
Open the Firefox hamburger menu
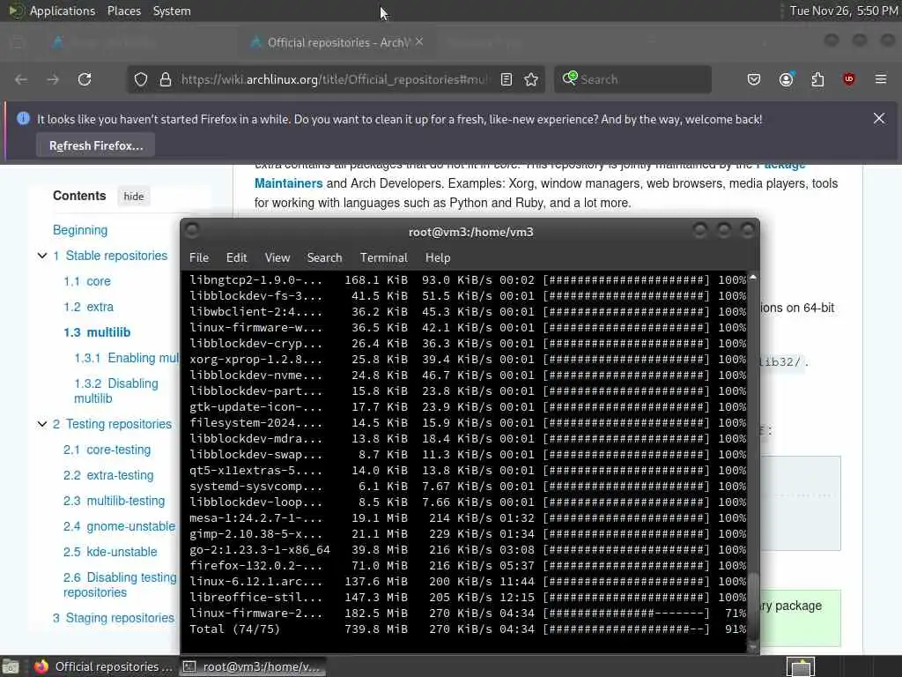coord(881,78)
